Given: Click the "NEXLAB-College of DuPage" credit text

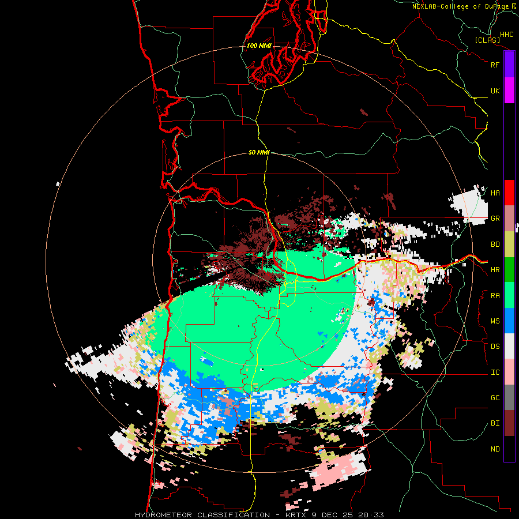Looking at the screenshot, I should pyautogui.click(x=461, y=6).
